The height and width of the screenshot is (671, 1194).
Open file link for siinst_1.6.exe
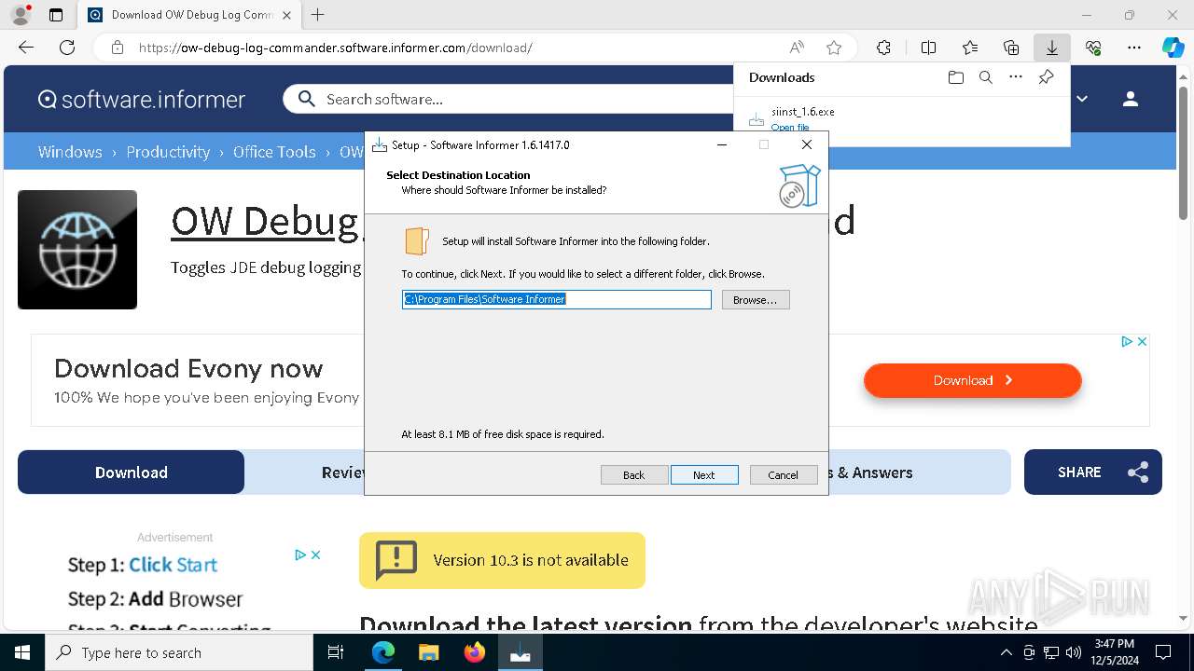pyautogui.click(x=789, y=127)
